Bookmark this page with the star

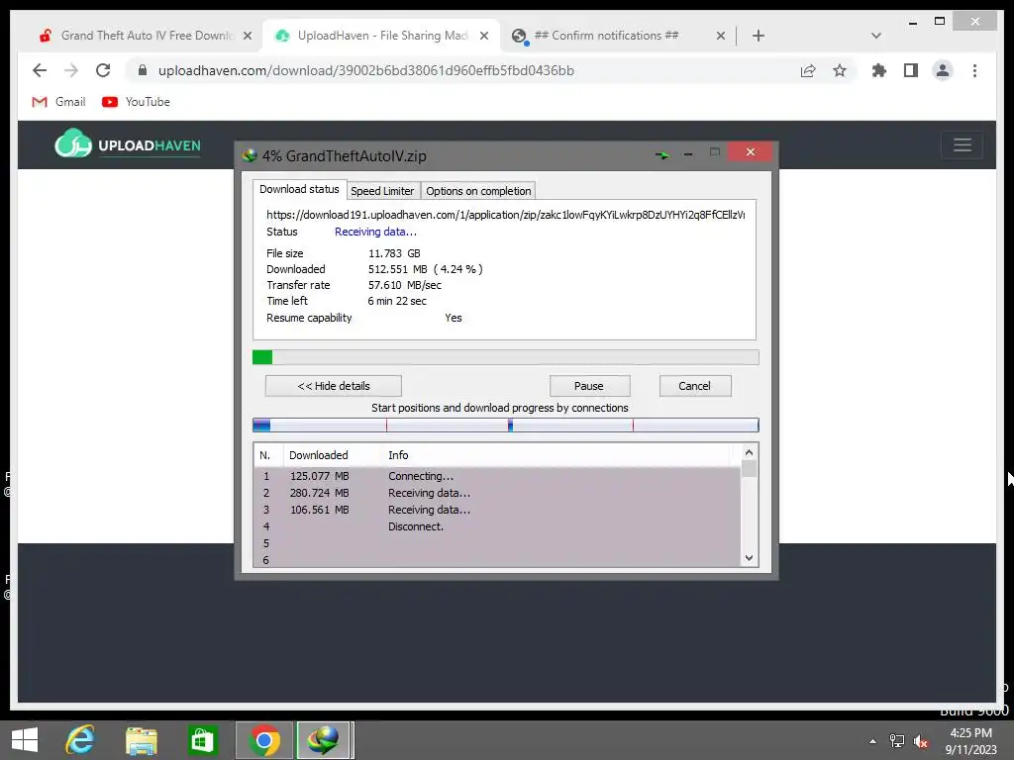pyautogui.click(x=840, y=70)
